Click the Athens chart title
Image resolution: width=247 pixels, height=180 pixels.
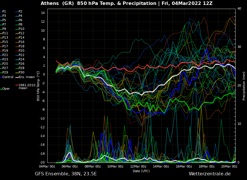[126, 3]
